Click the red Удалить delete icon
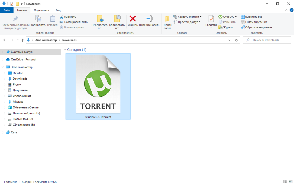 (133, 19)
